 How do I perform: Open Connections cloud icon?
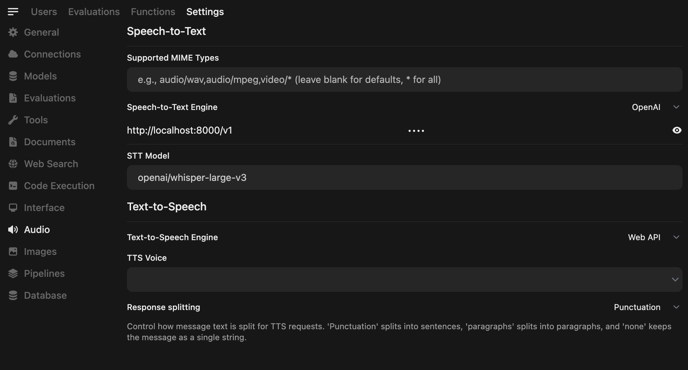(x=13, y=54)
